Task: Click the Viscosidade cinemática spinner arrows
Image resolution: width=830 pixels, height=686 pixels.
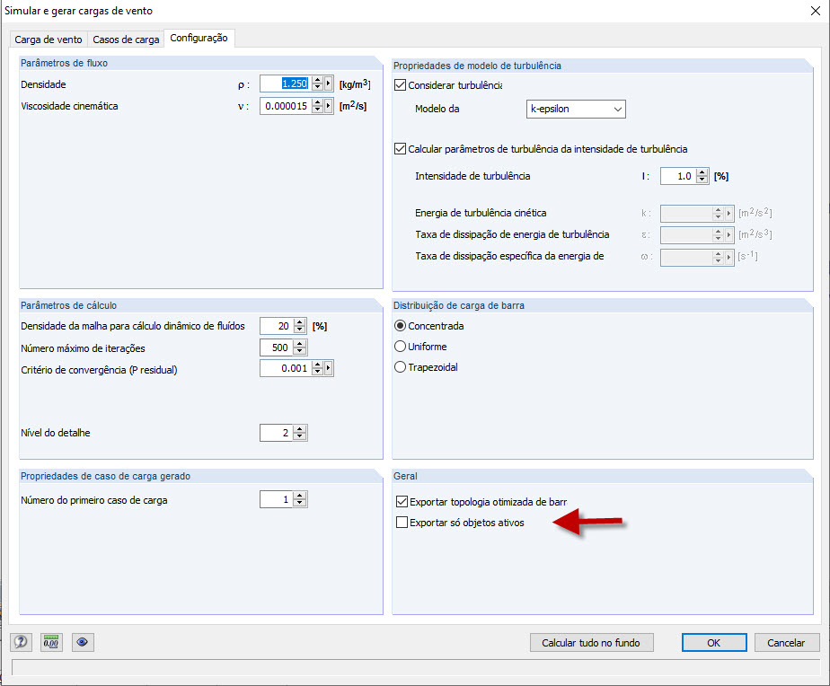Action: 318,106
